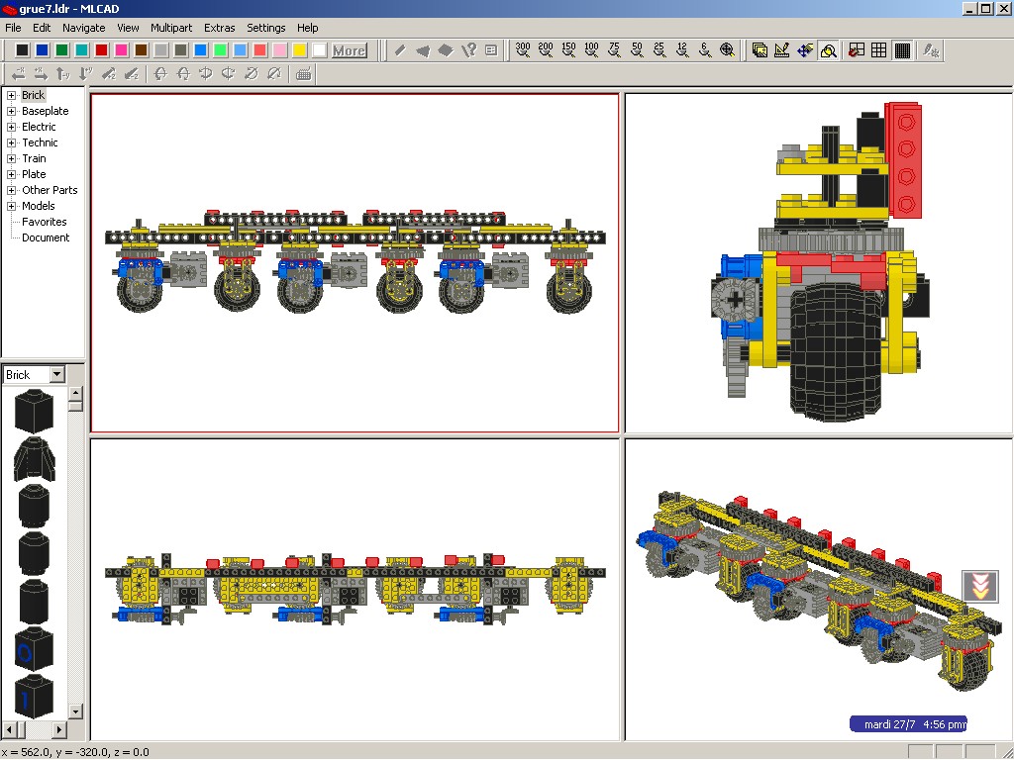Image resolution: width=1014 pixels, height=760 pixels.
Task: Open the Extras menu
Action: click(x=219, y=28)
